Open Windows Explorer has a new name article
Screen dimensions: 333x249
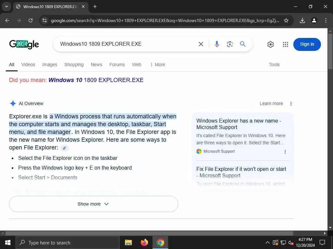tap(238, 124)
